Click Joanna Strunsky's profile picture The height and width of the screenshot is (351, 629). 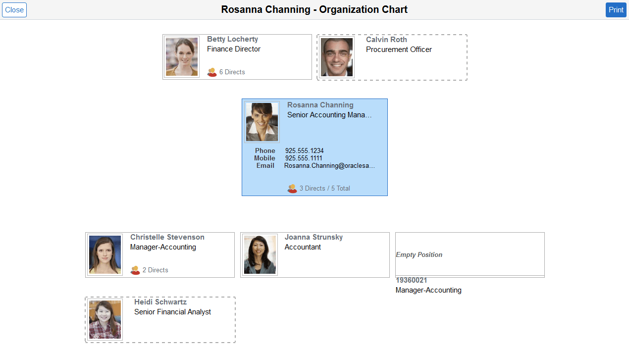tap(260, 254)
